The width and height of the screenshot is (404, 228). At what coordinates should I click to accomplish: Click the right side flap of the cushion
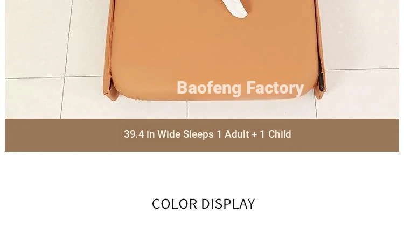click(321, 49)
